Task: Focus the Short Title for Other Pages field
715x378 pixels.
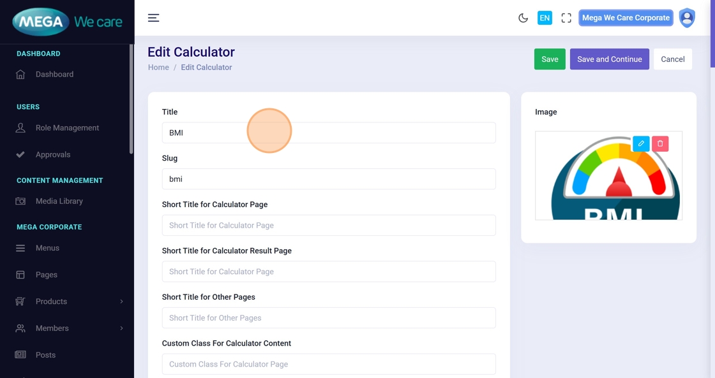Action: (x=328, y=318)
